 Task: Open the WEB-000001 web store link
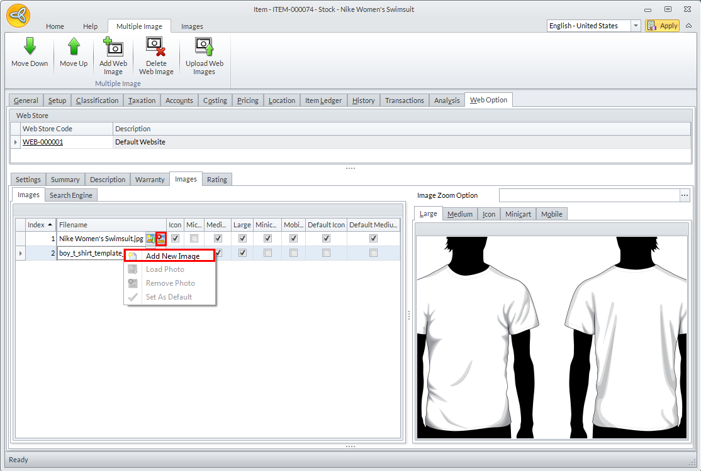pyautogui.click(x=43, y=142)
